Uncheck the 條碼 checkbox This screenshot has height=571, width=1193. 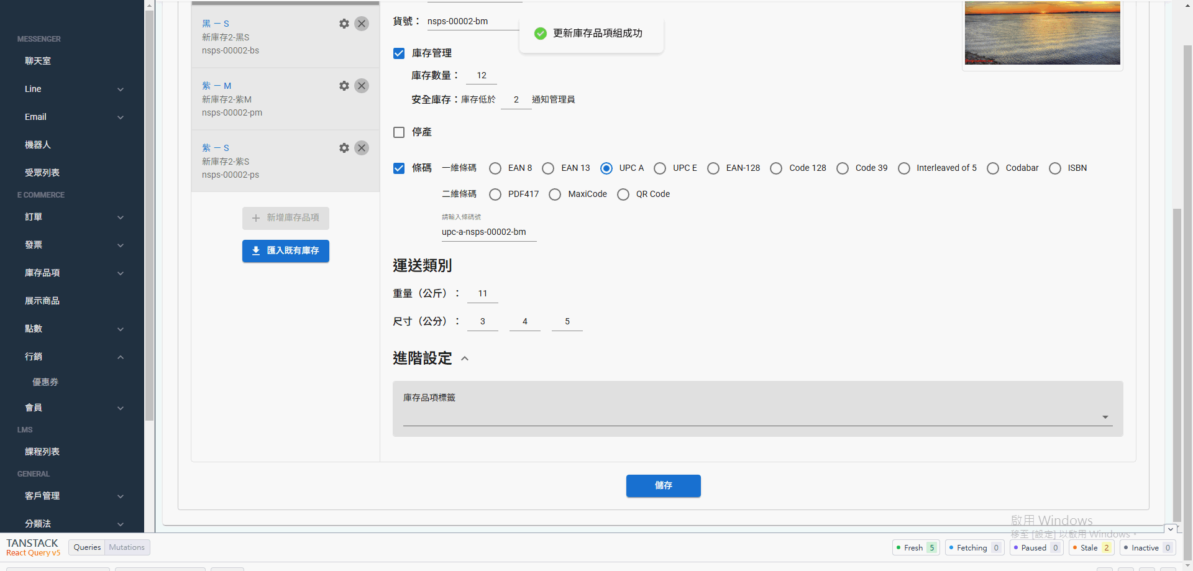click(399, 168)
